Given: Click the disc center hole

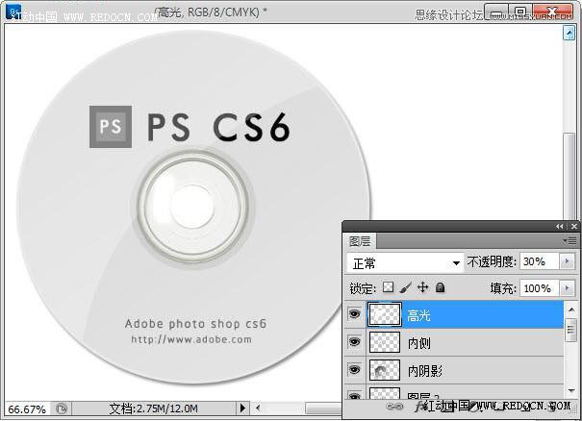Looking at the screenshot, I should coord(192,207).
